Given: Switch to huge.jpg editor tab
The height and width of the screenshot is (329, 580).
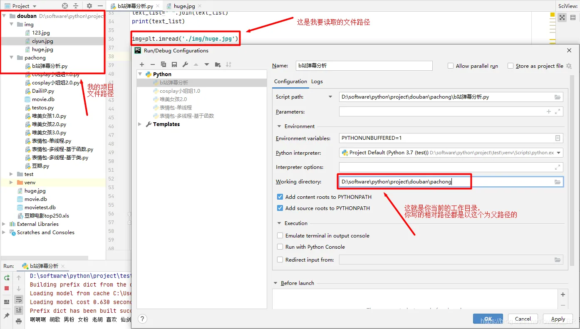Looking at the screenshot, I should coord(183,6).
